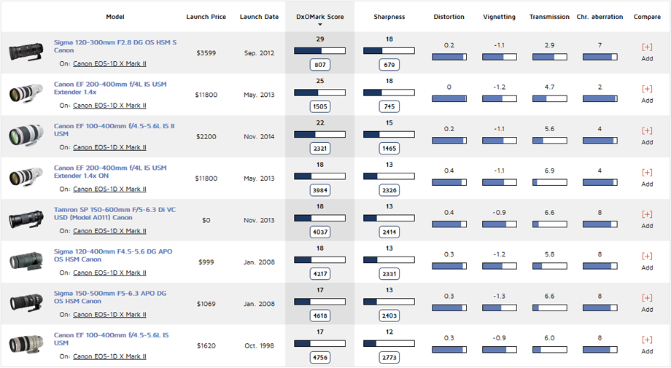Sort by Vignetting column header
This screenshot has height=368, width=671.
(x=499, y=17)
